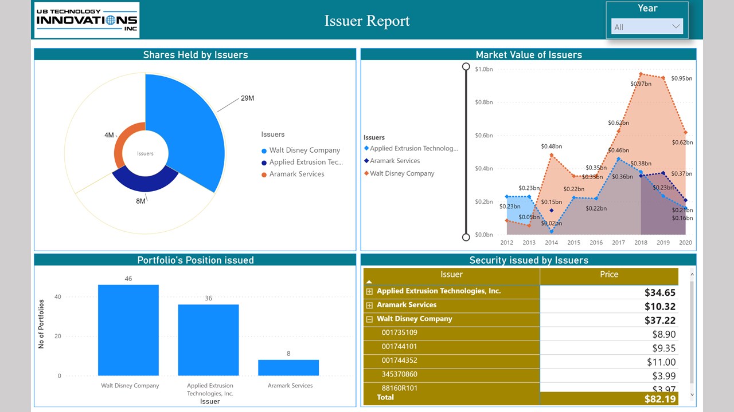Image resolution: width=734 pixels, height=412 pixels.
Task: Click the $34.65 price cell
Action: pos(609,292)
